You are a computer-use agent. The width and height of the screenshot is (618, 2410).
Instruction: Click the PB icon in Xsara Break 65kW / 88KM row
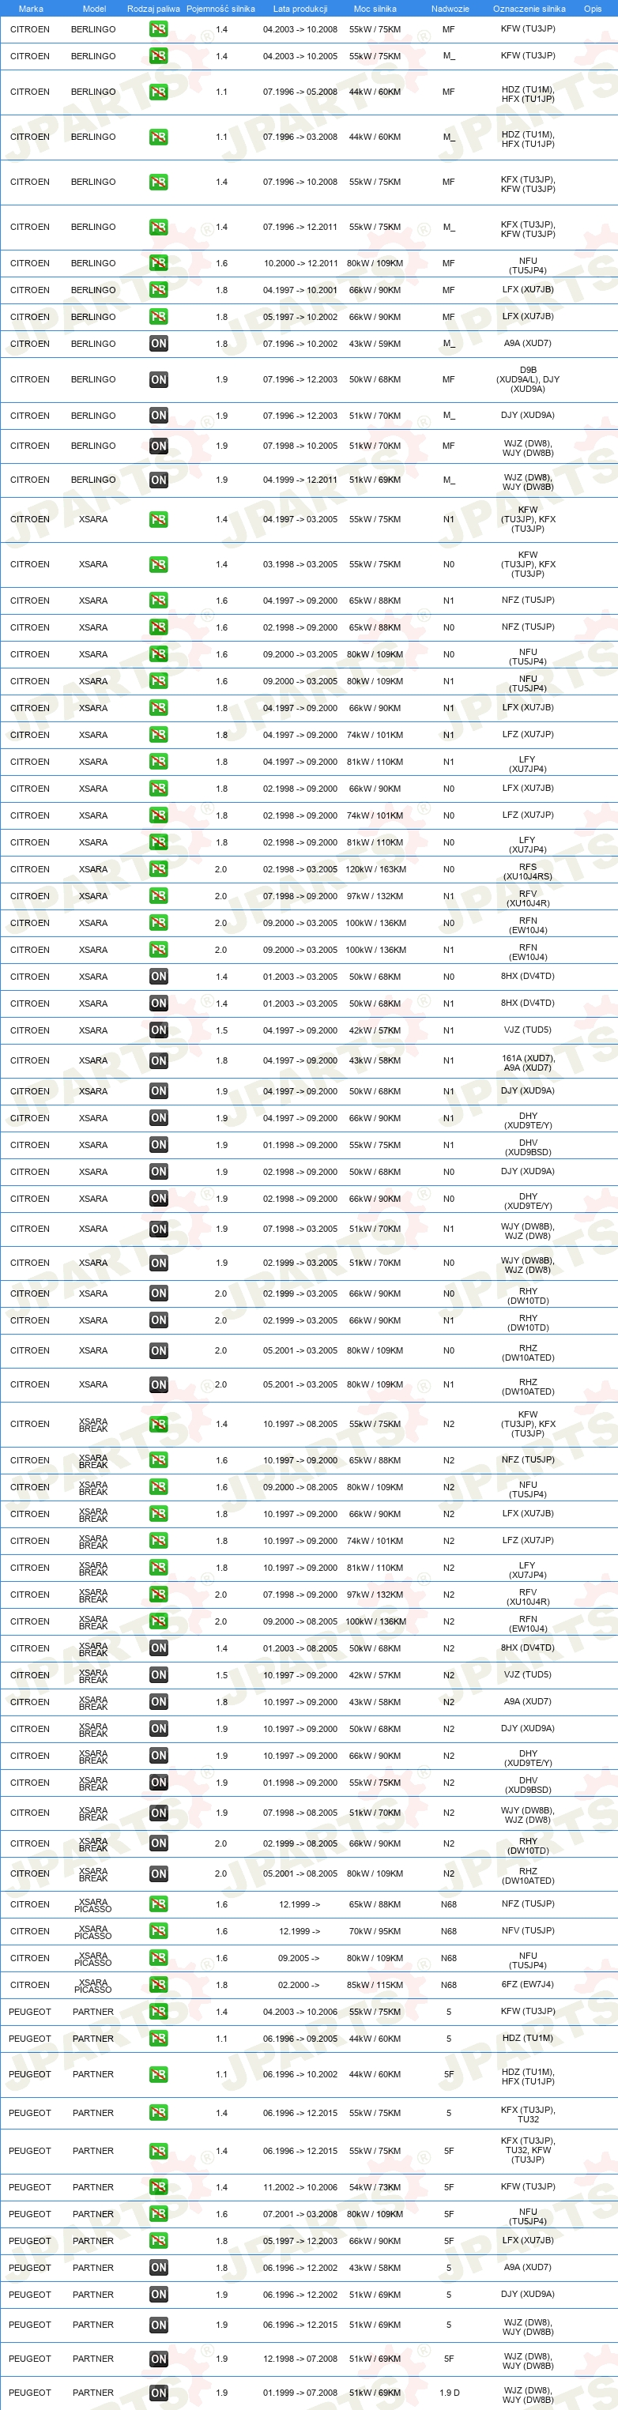click(158, 1460)
